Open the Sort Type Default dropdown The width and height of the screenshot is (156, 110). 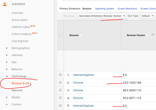pyautogui.click(x=147, y=16)
